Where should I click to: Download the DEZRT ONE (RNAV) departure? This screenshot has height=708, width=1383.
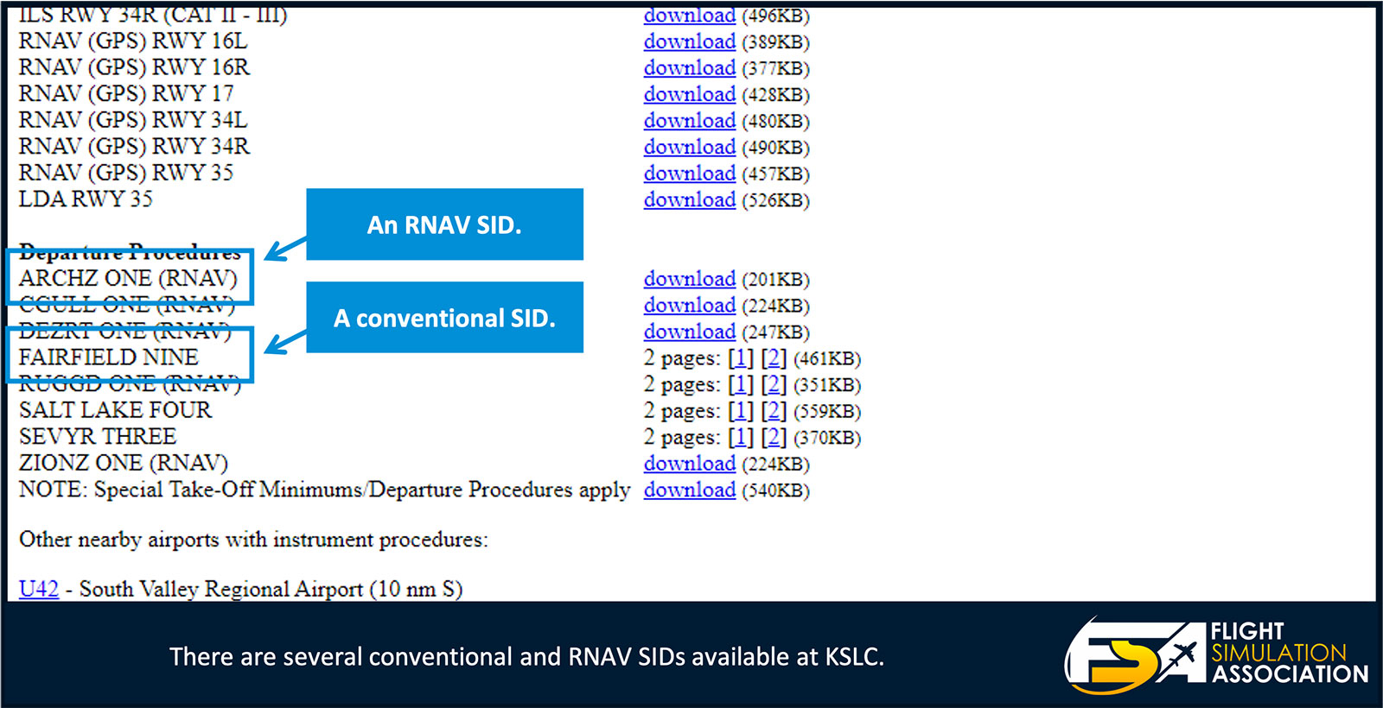(x=689, y=332)
